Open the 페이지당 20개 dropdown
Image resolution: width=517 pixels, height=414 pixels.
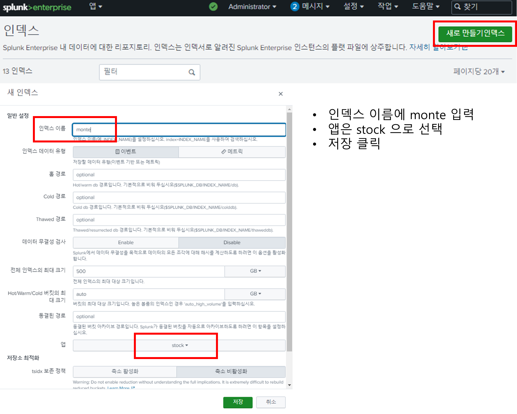479,72
